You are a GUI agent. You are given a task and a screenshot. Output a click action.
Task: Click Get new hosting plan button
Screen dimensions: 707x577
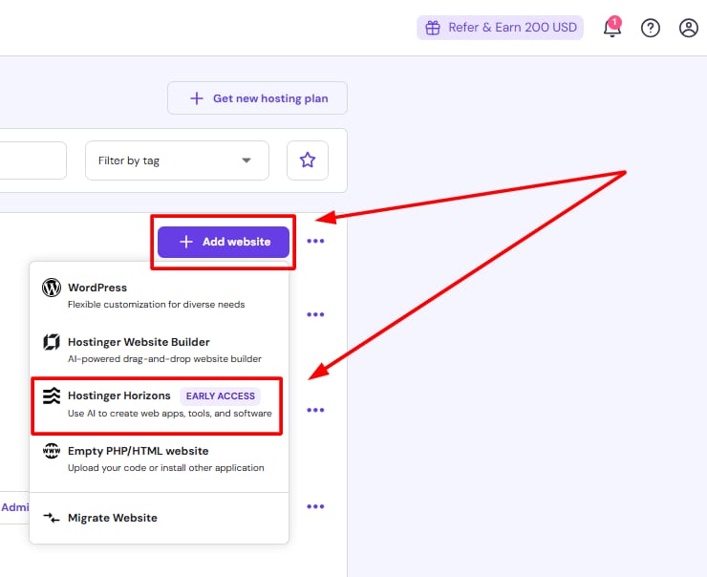pyautogui.click(x=257, y=98)
